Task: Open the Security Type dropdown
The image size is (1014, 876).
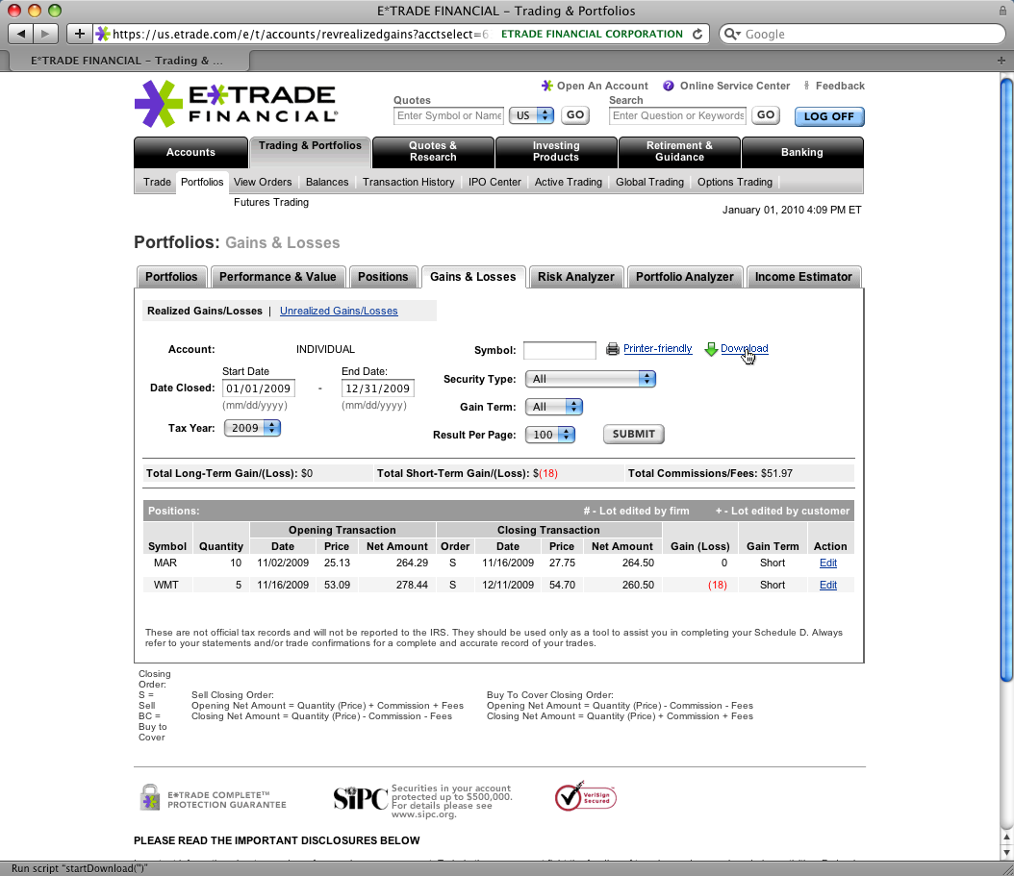Action: coord(591,379)
